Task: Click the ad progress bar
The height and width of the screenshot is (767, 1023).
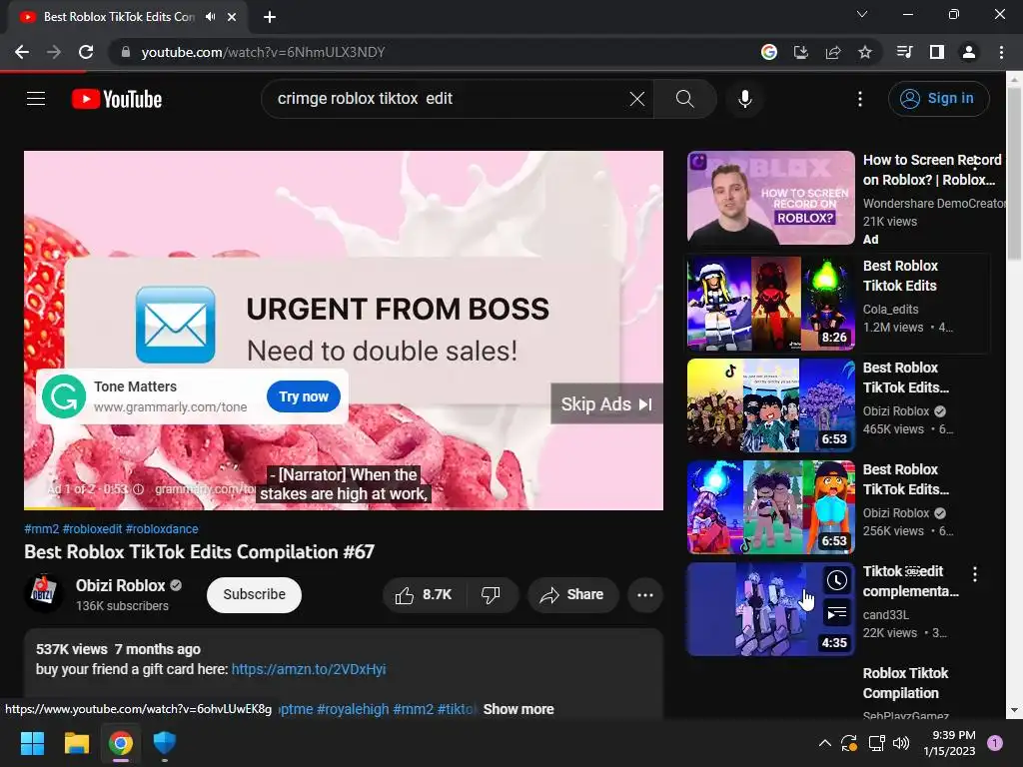Action: (344, 508)
